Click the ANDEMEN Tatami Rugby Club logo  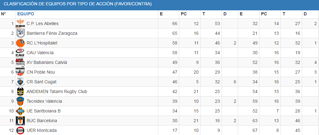point(21,91)
